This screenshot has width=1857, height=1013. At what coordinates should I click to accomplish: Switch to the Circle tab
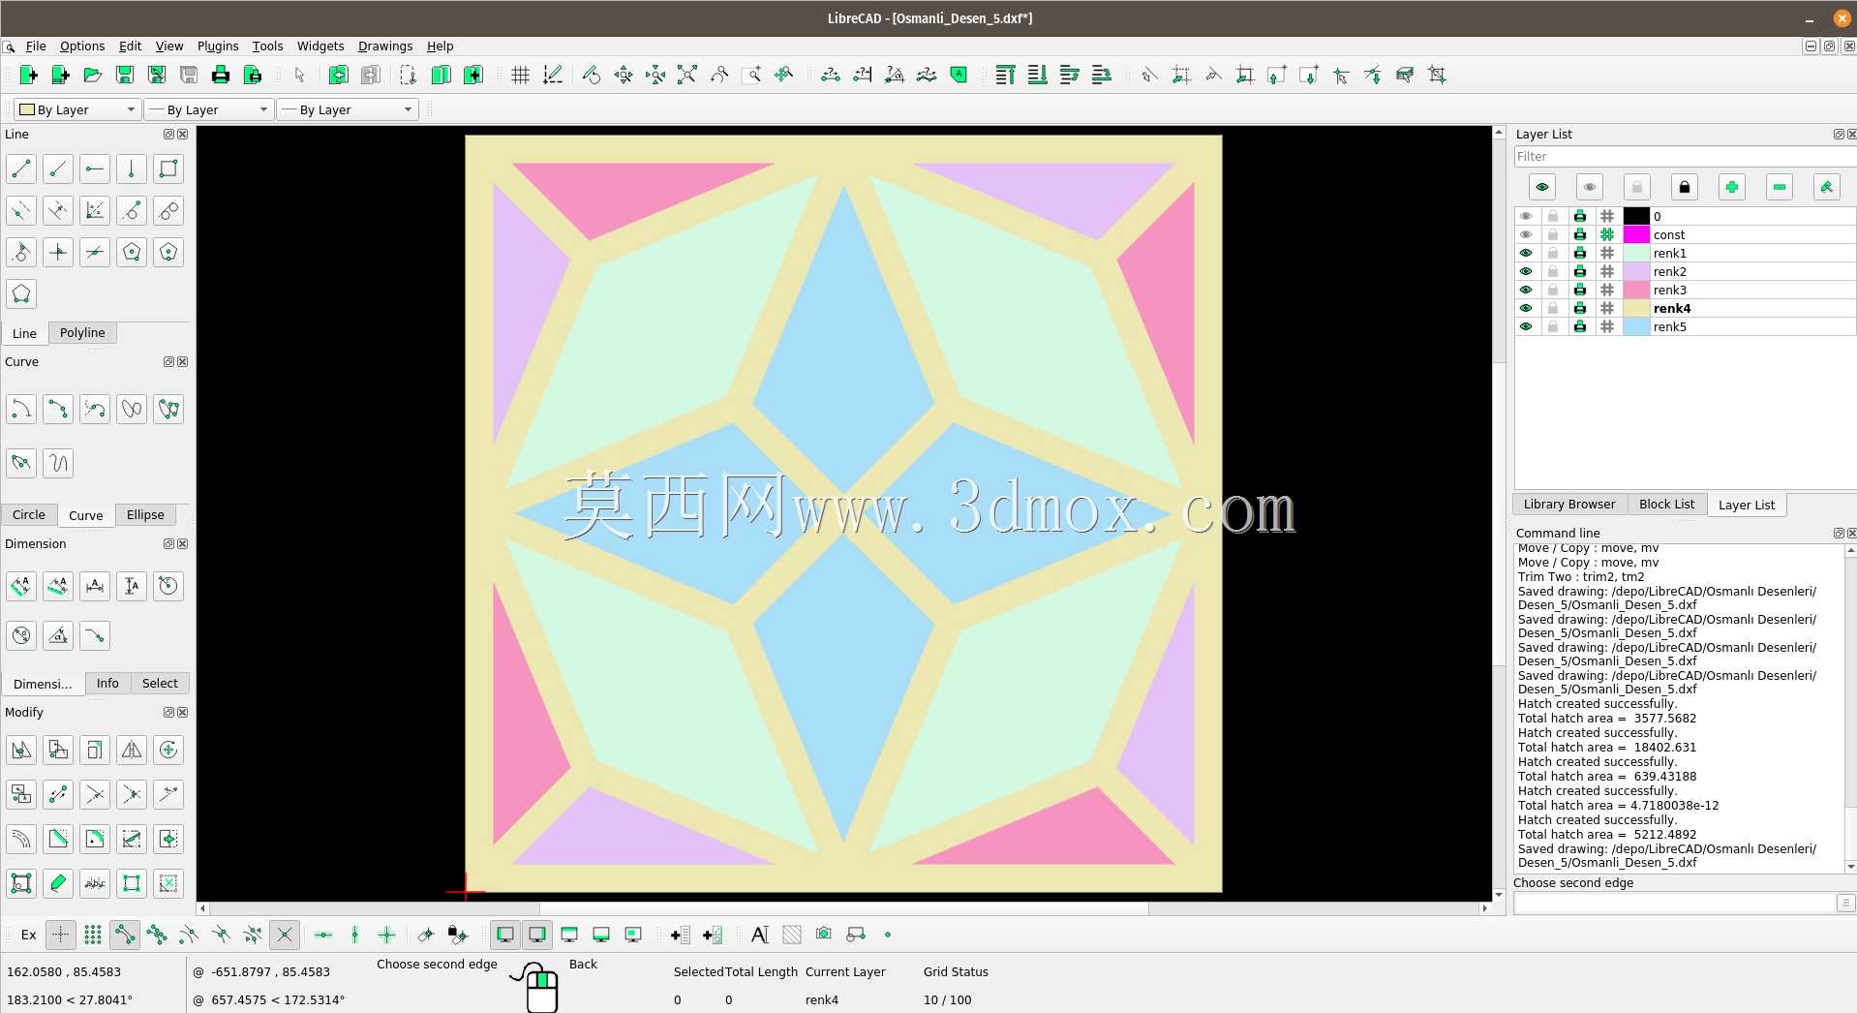click(x=29, y=514)
